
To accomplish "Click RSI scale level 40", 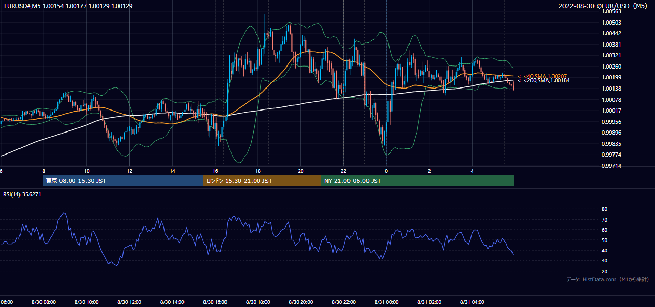I will 604,251.
